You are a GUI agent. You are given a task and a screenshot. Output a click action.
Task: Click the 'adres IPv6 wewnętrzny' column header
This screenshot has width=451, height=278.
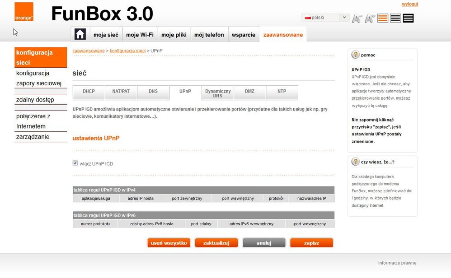(251, 224)
